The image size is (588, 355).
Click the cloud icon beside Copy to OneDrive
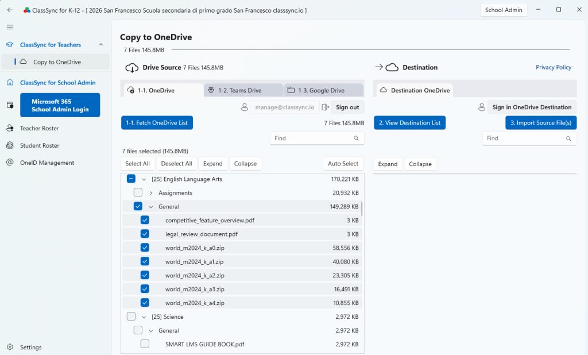[x=23, y=61]
